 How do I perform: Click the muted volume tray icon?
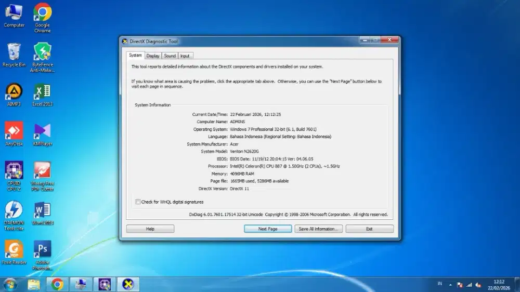pos(478,285)
